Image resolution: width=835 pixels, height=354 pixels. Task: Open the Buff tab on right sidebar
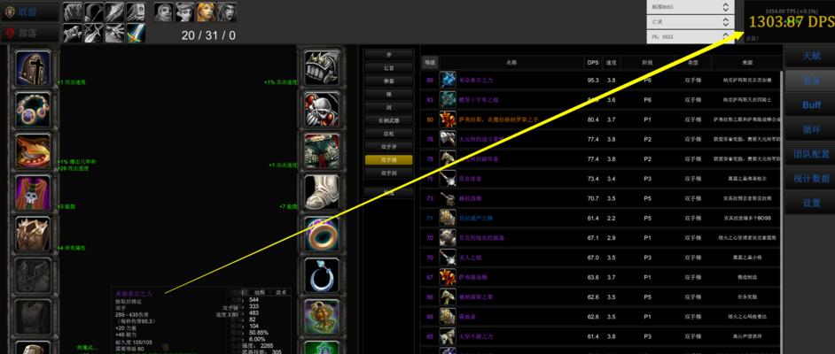(811, 105)
